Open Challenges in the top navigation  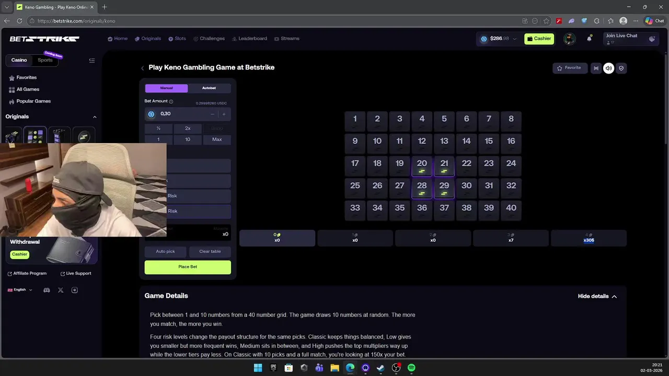[209, 39]
